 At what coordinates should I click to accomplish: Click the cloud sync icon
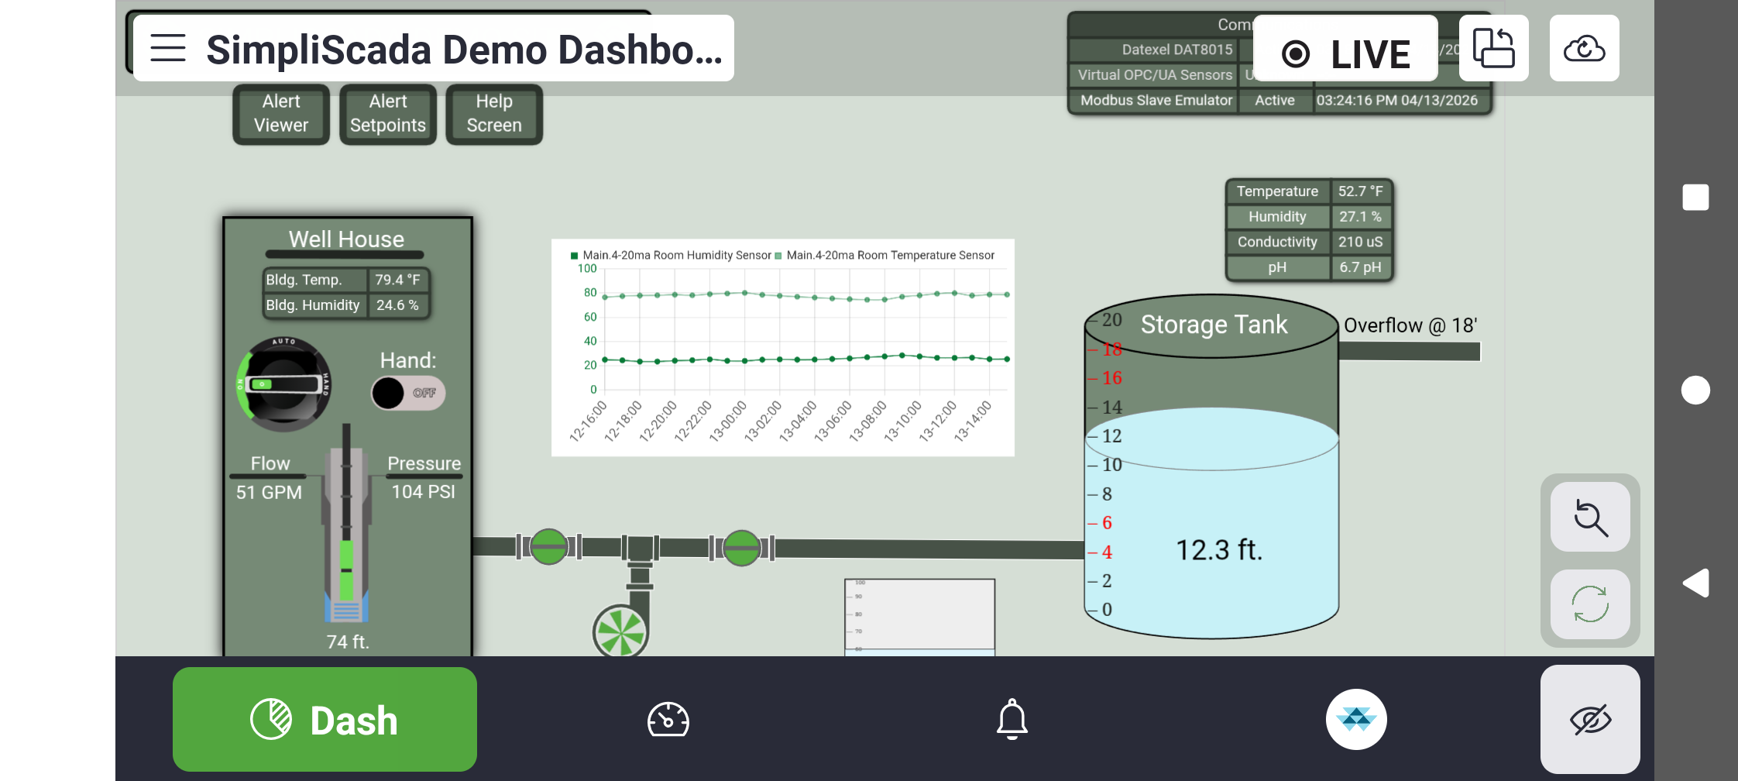pos(1584,48)
